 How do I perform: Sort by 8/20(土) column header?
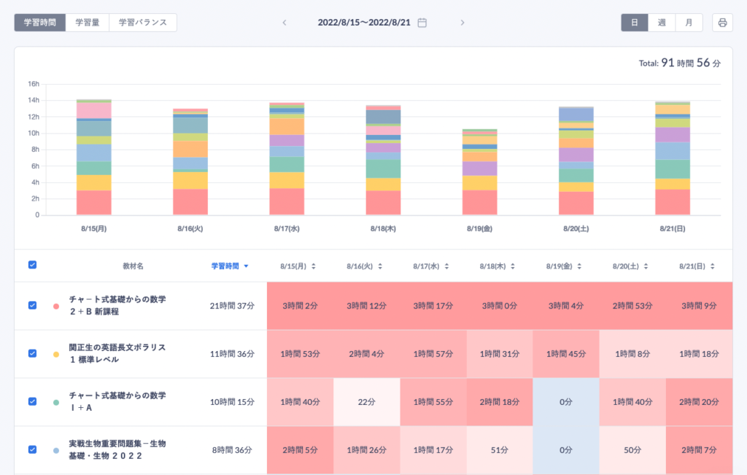pos(631,266)
